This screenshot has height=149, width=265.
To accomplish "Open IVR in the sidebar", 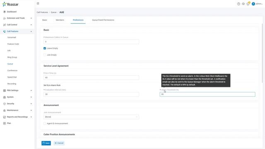I will 9,50.
